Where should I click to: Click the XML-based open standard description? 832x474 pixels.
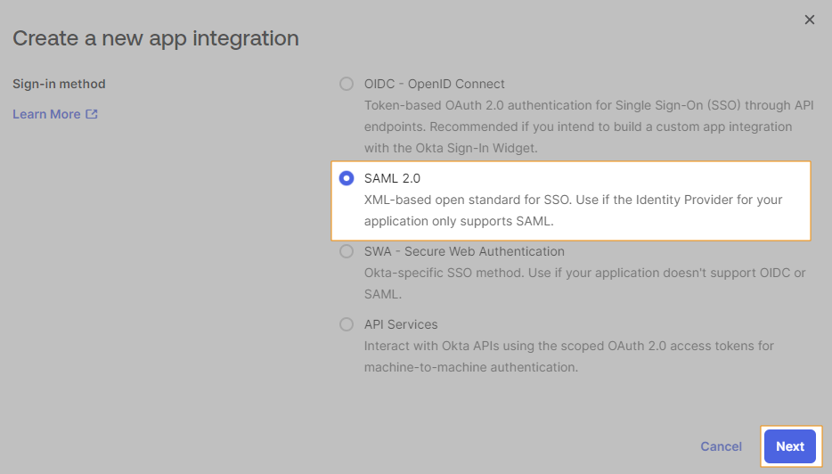573,210
